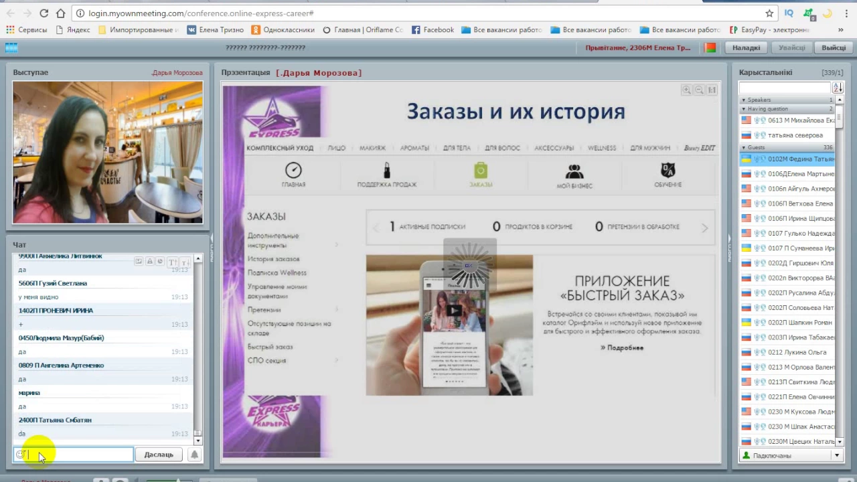This screenshot has width=857, height=482.
Task: Click chat message у меня видно
Action: tap(38, 297)
